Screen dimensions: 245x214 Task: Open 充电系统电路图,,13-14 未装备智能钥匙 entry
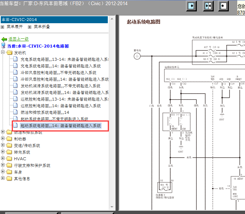[x=64, y=59]
